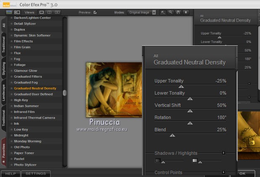
Task: Click the lightbulb background color icon
Action: (x=186, y=13)
